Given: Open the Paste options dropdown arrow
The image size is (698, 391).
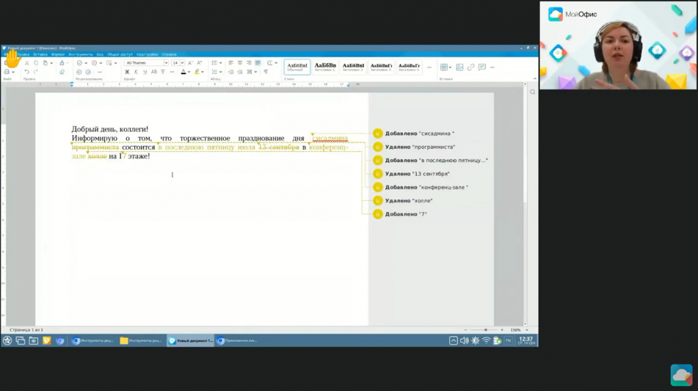Looking at the screenshot, I should point(52,63).
